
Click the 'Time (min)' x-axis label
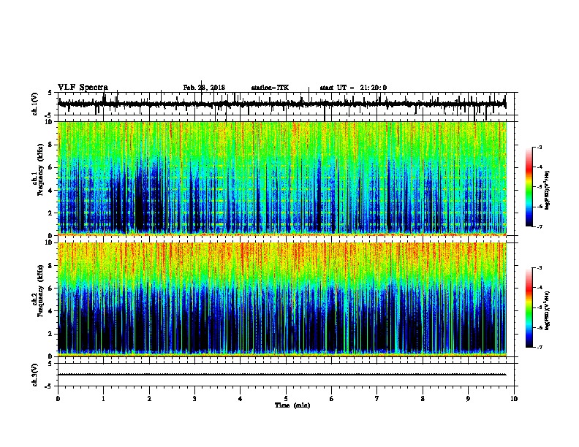pos(292,405)
